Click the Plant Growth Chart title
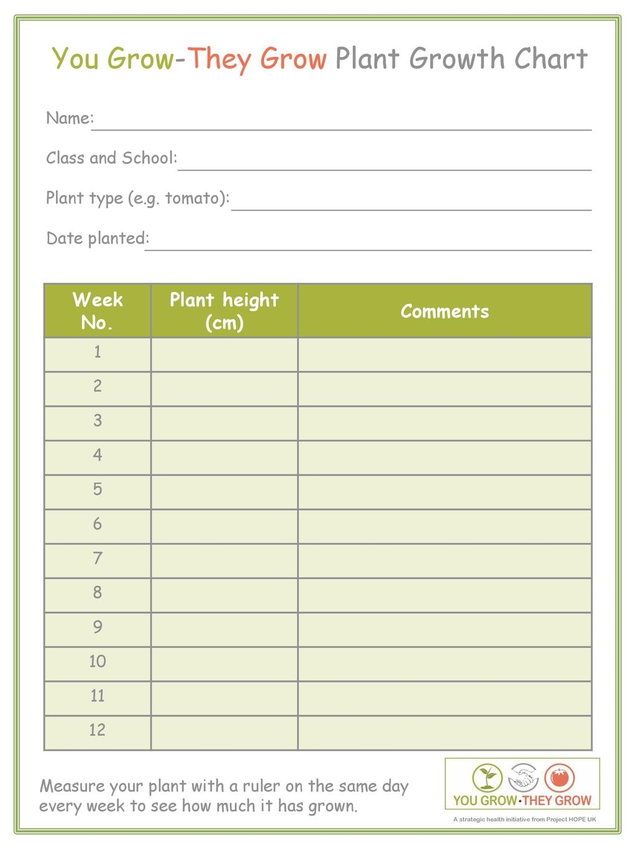Image resolution: width=636 pixels, height=848 pixels. 461,59
